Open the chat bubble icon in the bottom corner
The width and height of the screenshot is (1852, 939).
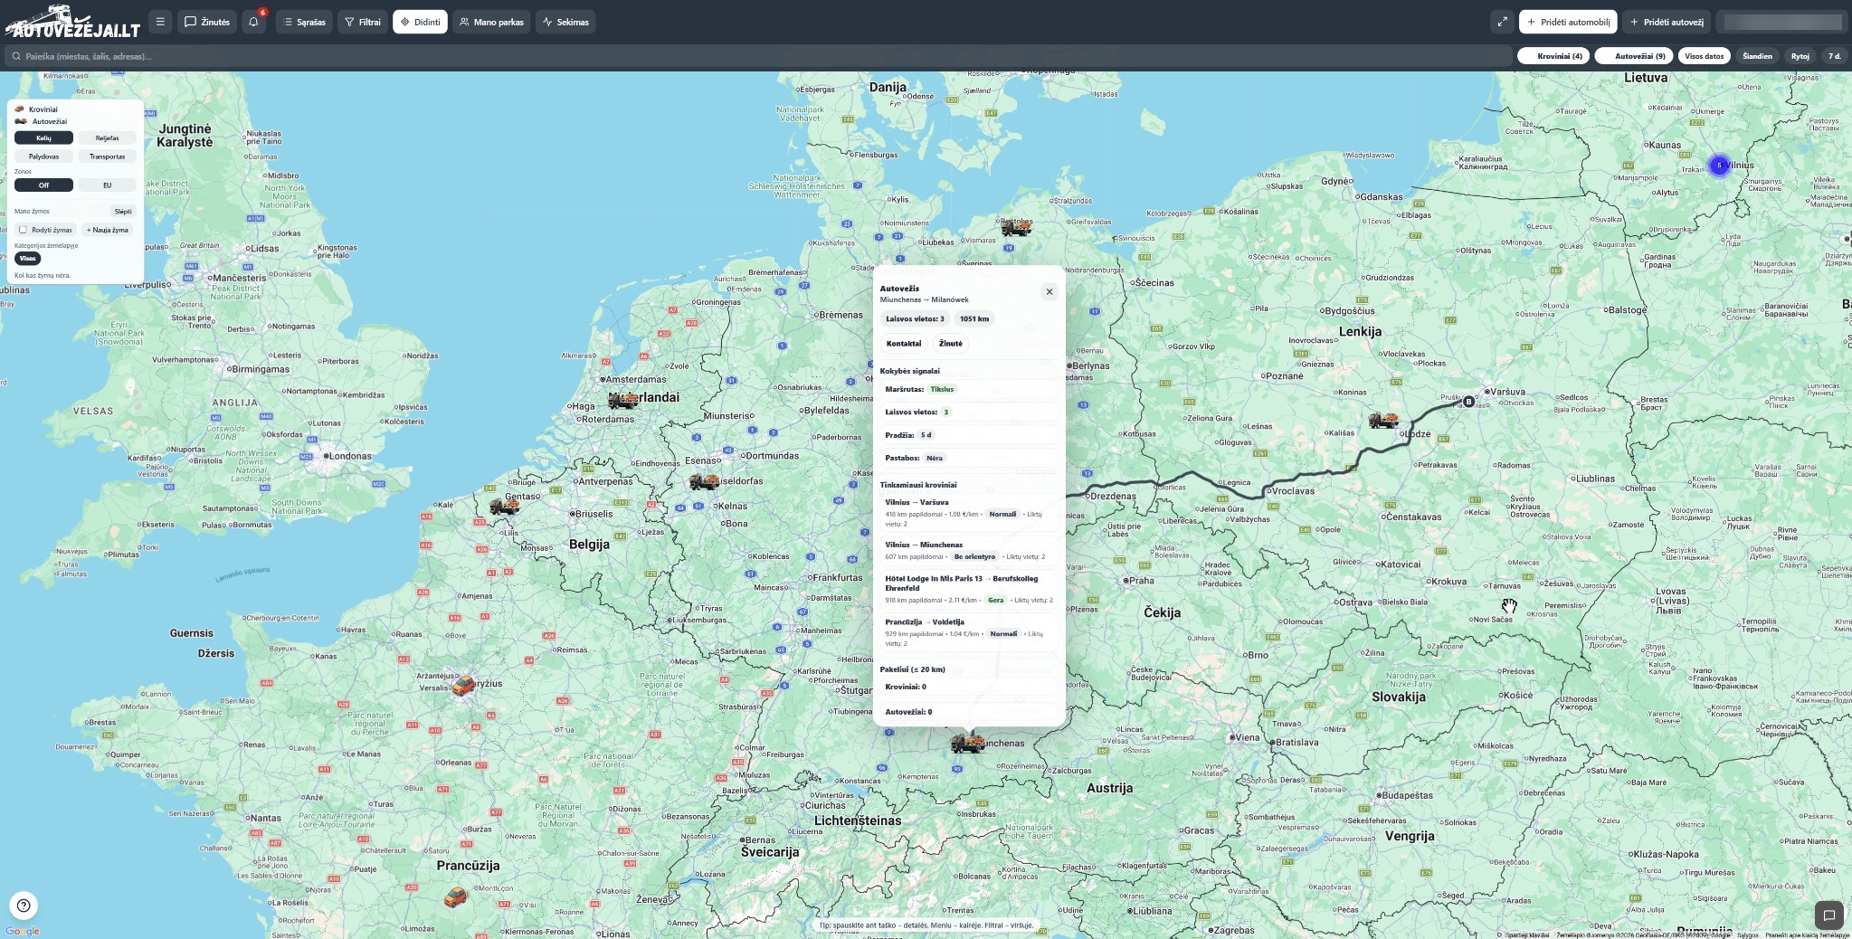(x=1828, y=915)
